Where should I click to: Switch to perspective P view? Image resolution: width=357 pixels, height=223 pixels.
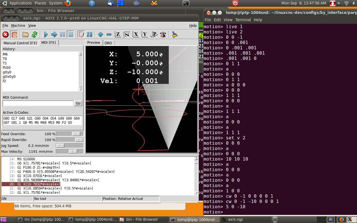tap(154, 35)
